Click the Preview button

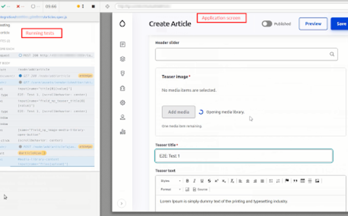point(313,24)
